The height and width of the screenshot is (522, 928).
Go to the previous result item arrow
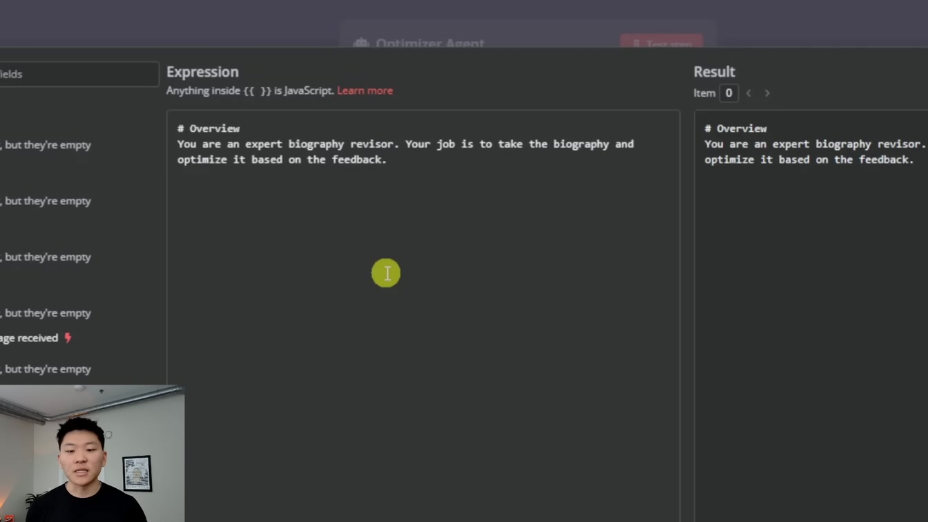[x=748, y=93]
